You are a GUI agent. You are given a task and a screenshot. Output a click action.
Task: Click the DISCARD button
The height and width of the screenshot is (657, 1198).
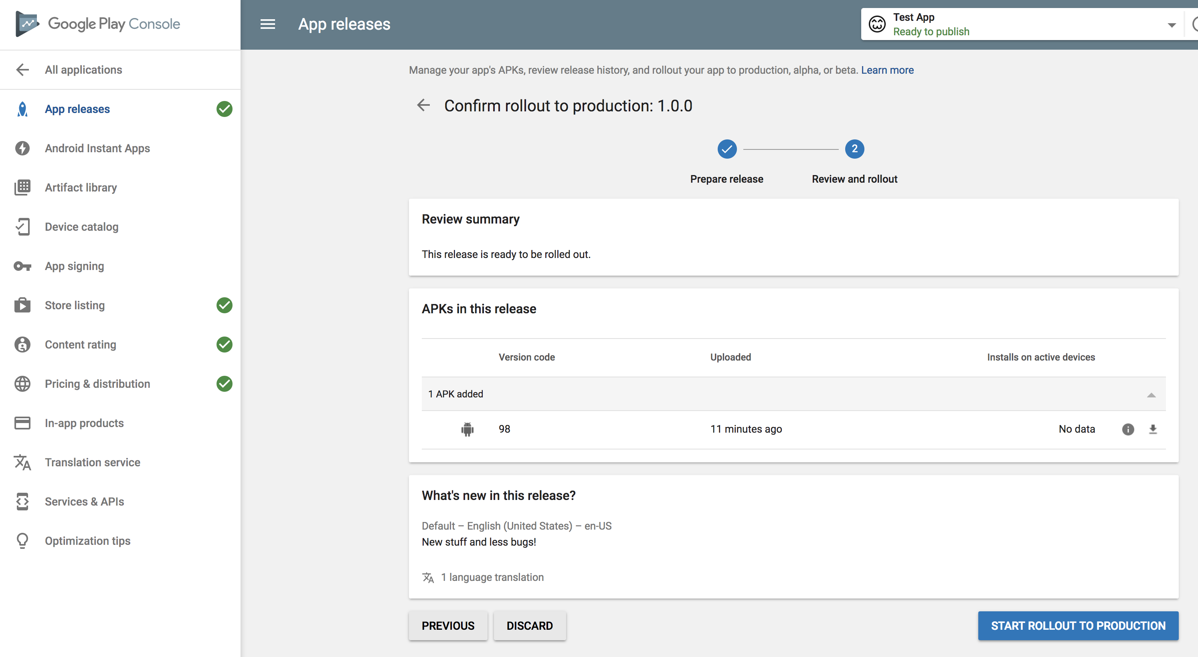(x=530, y=625)
